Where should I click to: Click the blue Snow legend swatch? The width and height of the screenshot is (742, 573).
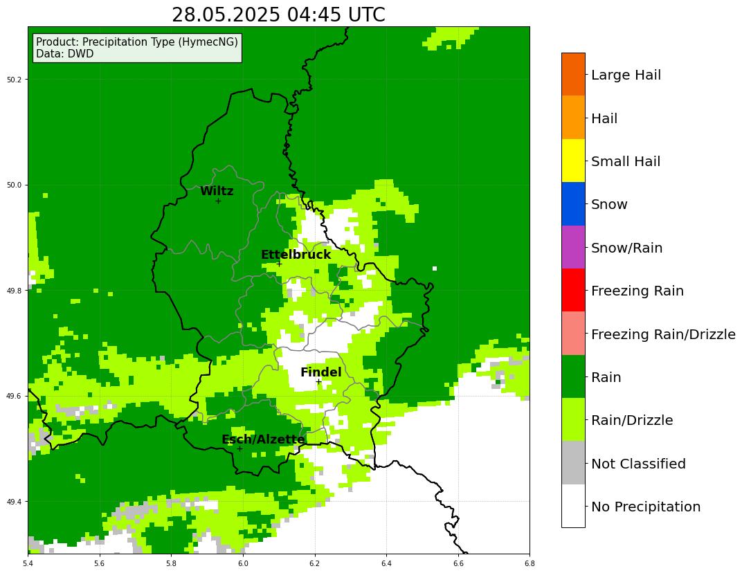(573, 204)
